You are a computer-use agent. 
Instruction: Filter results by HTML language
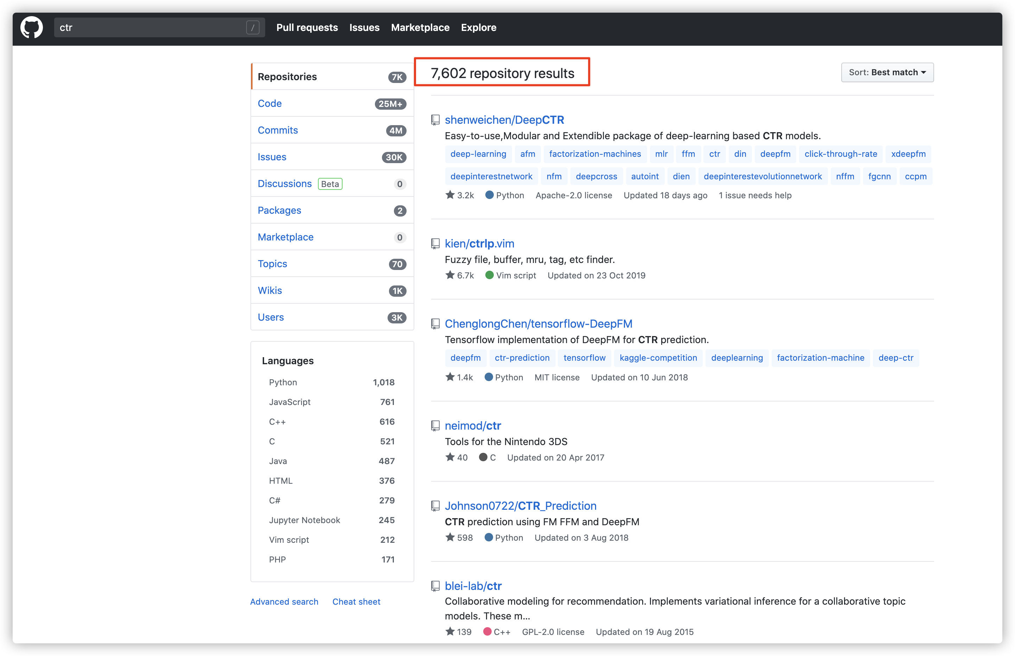click(x=332, y=481)
